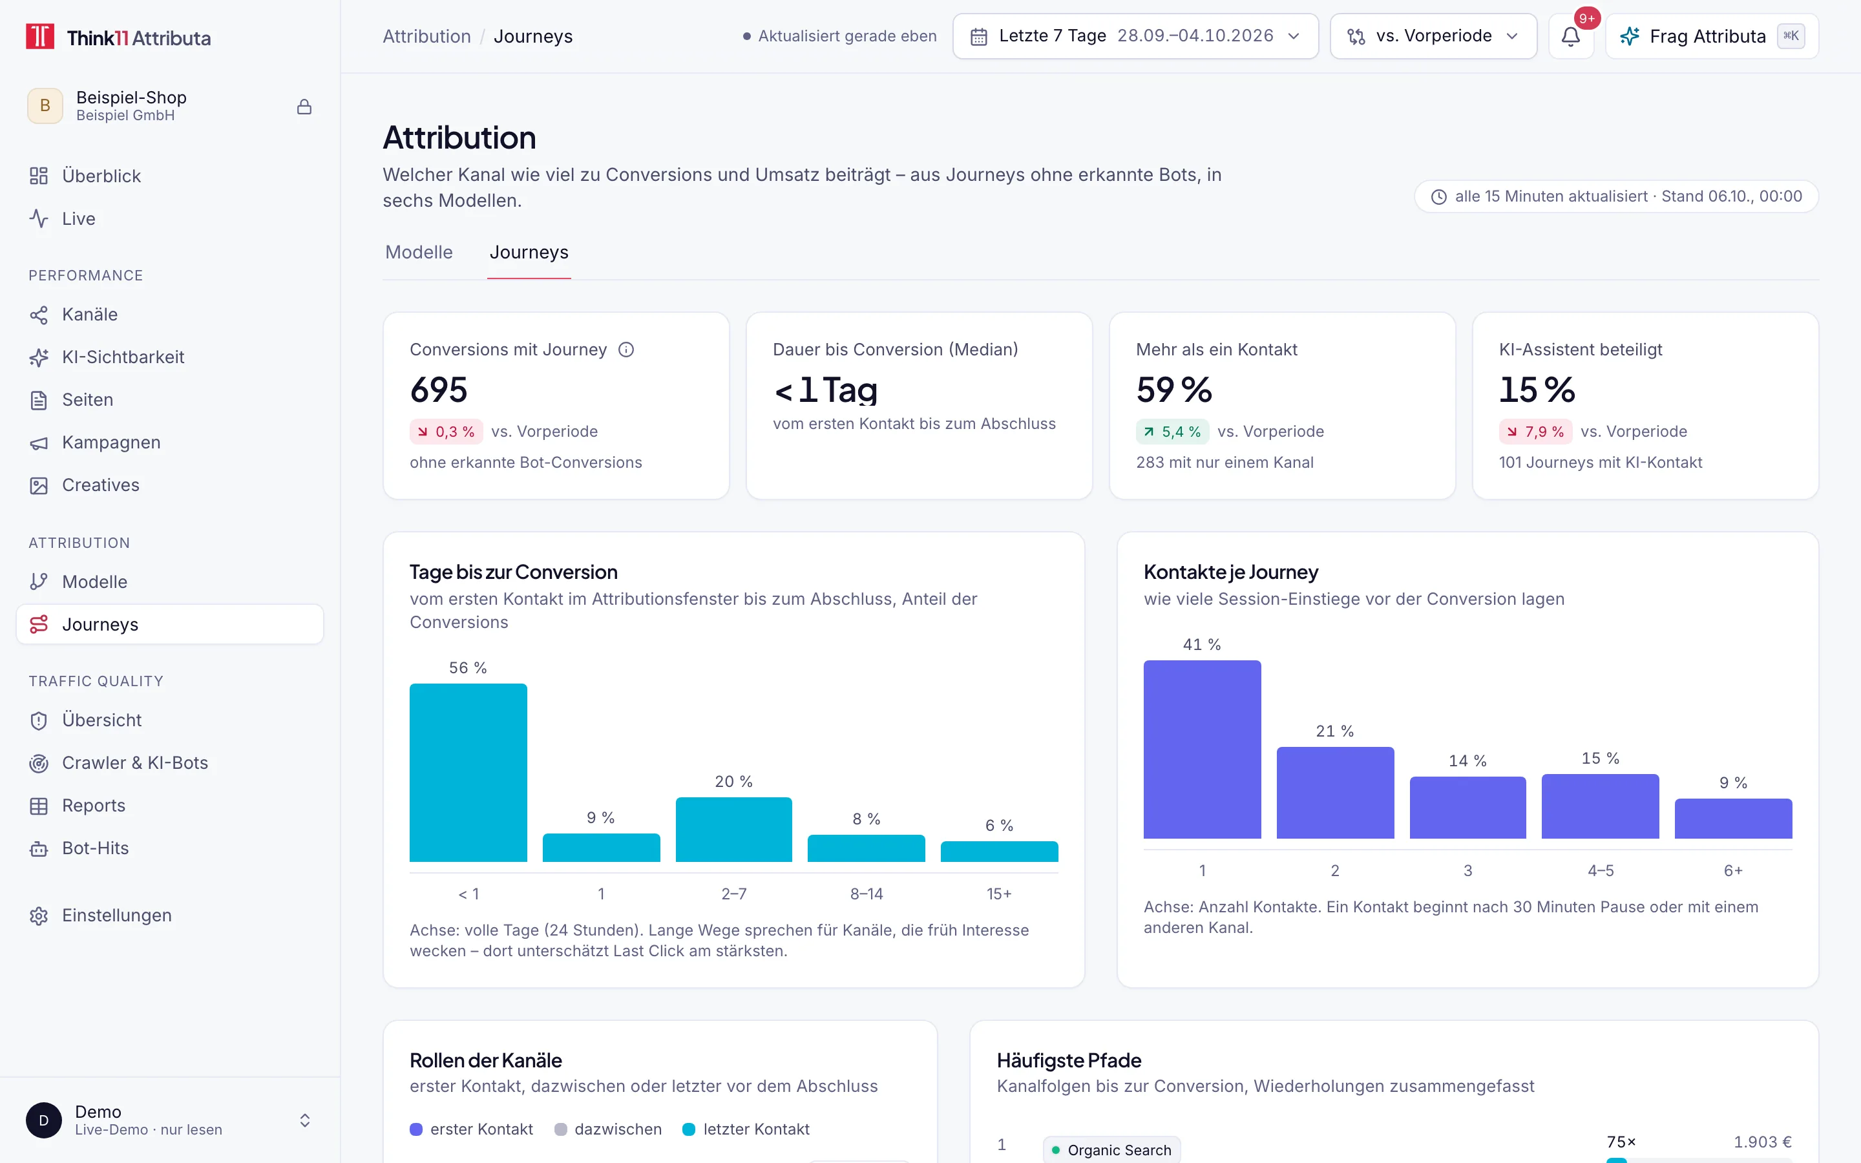
Task: Open Live activity view icon
Action: click(x=39, y=218)
